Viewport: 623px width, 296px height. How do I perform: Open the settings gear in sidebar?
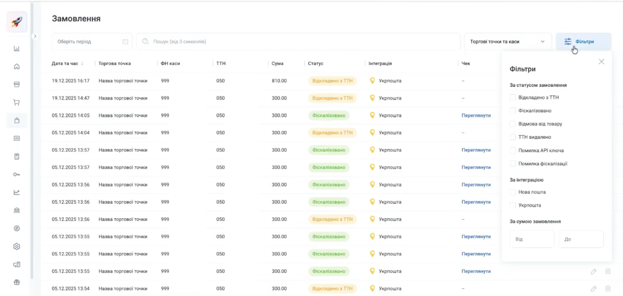pos(17,246)
